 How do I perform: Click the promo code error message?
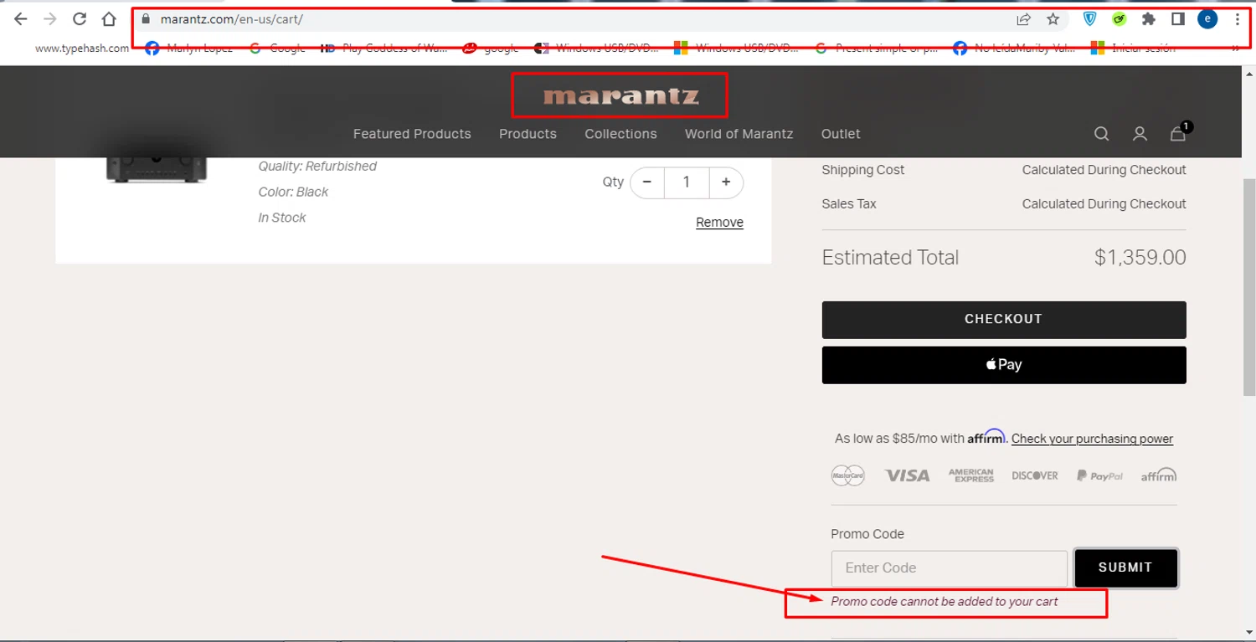coord(945,602)
